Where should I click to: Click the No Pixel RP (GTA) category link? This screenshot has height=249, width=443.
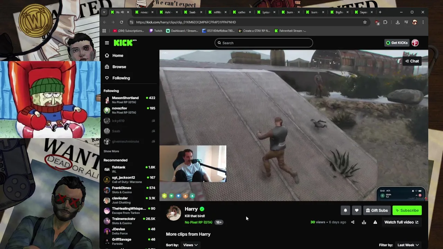pyautogui.click(x=198, y=222)
